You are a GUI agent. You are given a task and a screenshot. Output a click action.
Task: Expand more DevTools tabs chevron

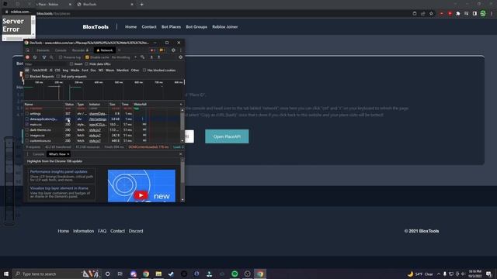pos(120,50)
